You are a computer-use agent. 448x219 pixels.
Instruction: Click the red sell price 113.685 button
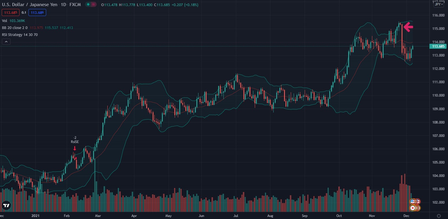10,12
